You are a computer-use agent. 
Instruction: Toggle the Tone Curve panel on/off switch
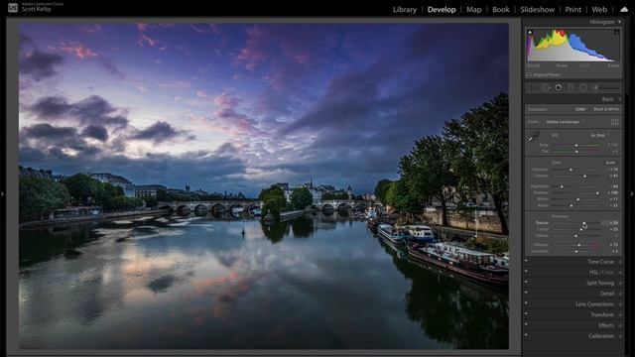526,261
